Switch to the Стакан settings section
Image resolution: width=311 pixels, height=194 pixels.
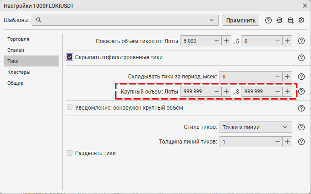coord(16,50)
